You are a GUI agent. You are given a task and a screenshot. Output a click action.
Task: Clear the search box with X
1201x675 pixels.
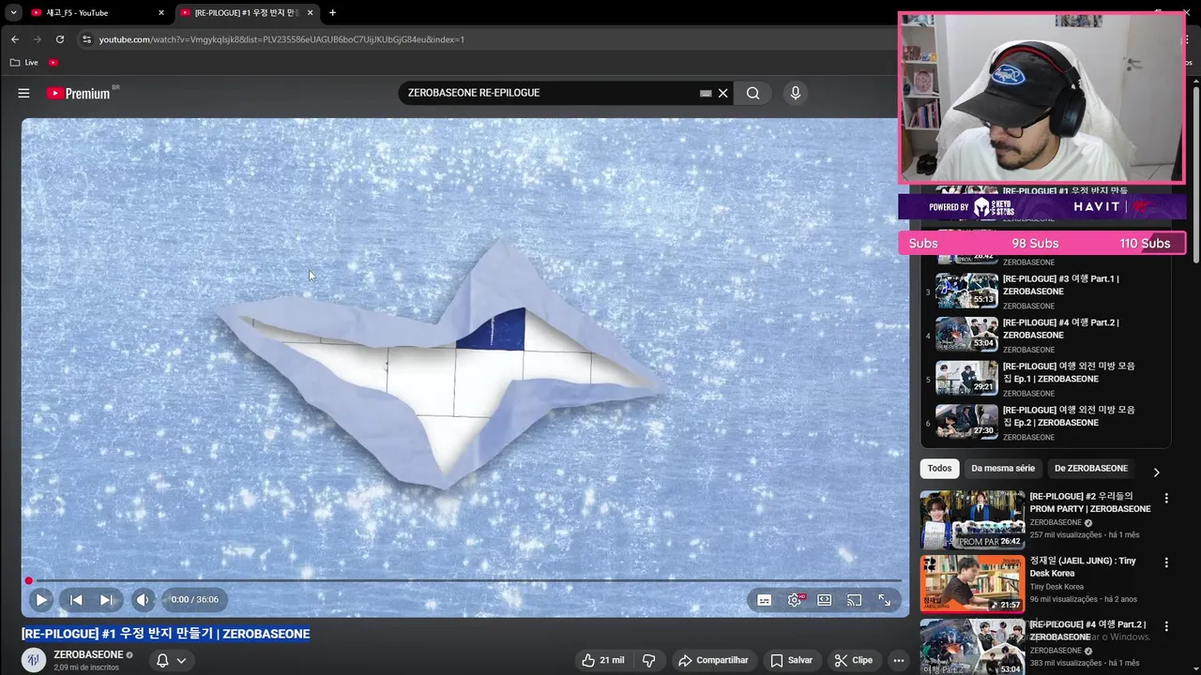point(723,93)
